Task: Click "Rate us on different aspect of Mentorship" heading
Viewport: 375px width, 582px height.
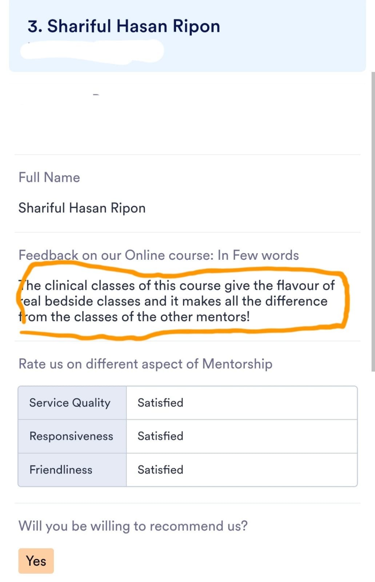Action: [145, 364]
